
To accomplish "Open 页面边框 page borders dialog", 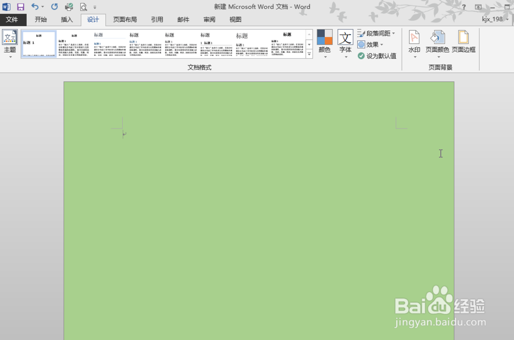I will [x=464, y=42].
